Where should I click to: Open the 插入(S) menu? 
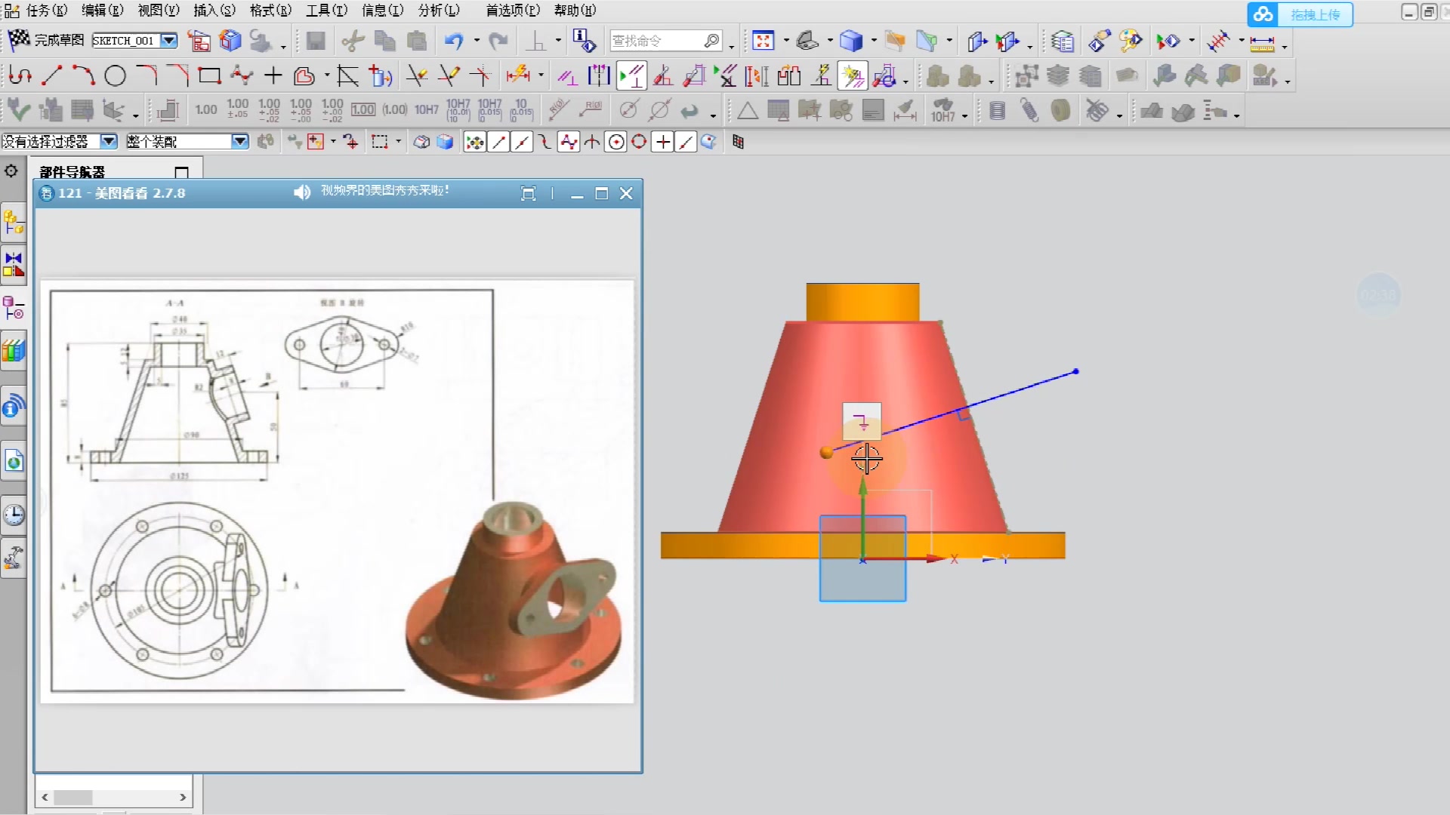[214, 11]
